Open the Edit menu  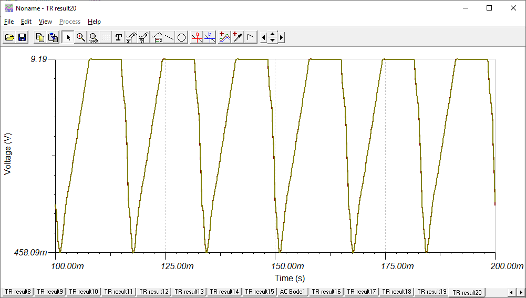(26, 22)
